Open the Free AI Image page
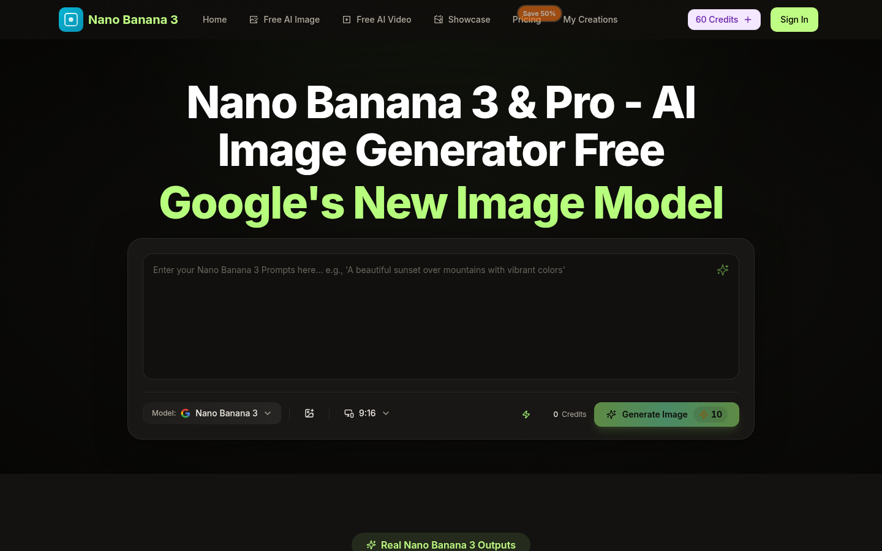 [x=285, y=20]
